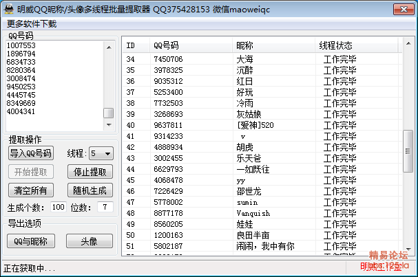
Task: Click 4004341 in the QQ number list
Action: coord(21,111)
